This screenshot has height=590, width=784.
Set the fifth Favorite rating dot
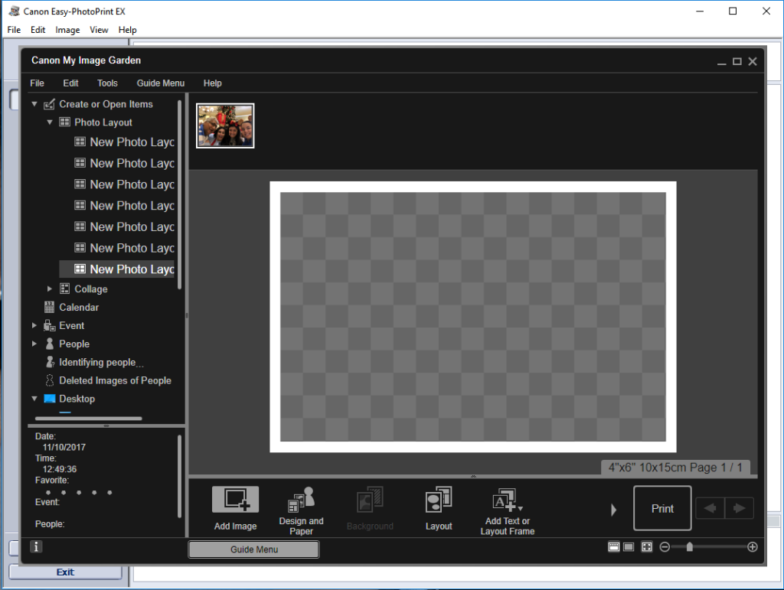(x=109, y=493)
